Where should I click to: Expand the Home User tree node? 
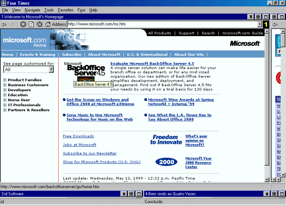5,100
